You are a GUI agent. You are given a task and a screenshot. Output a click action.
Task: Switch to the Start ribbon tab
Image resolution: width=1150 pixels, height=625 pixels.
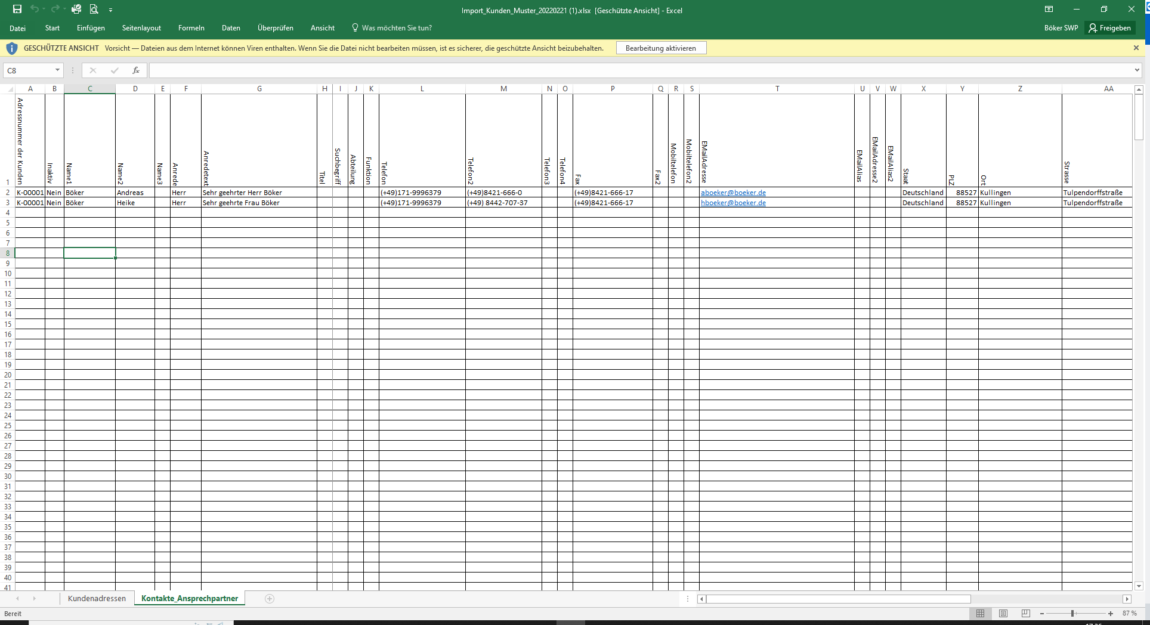click(52, 28)
